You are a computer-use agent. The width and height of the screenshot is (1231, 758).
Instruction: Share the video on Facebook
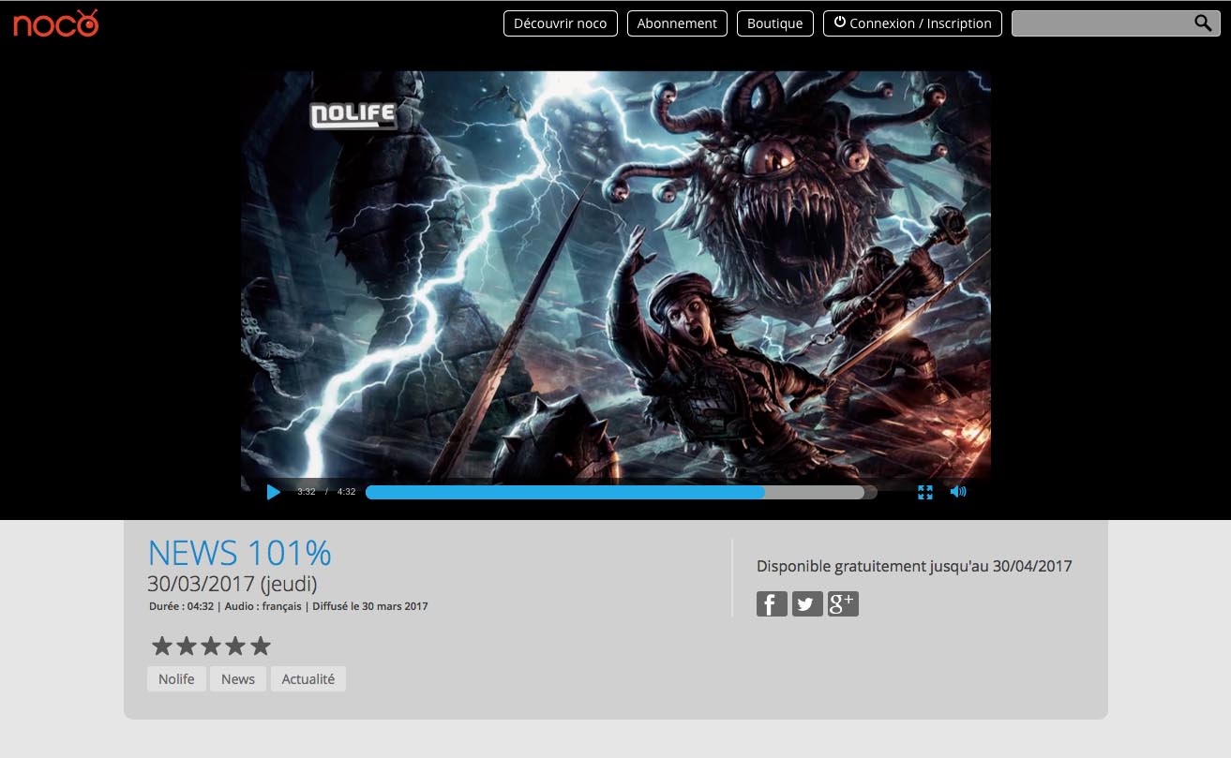pyautogui.click(x=772, y=604)
